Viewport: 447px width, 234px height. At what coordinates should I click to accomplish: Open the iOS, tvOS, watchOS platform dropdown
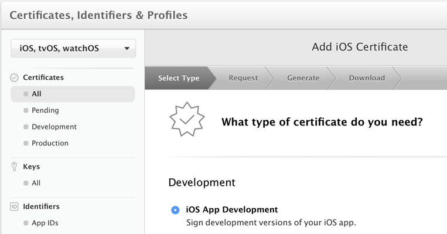73,48
